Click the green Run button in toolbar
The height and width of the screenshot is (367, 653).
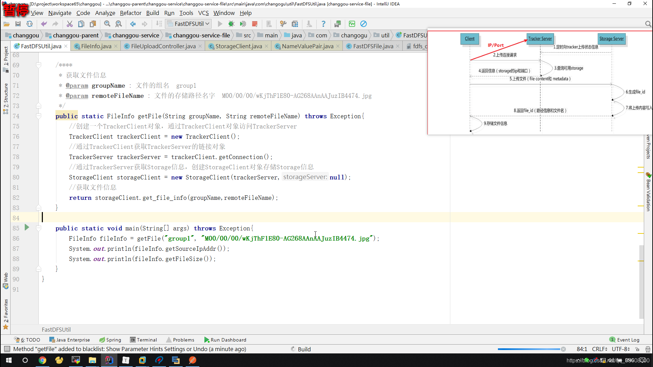(x=220, y=24)
